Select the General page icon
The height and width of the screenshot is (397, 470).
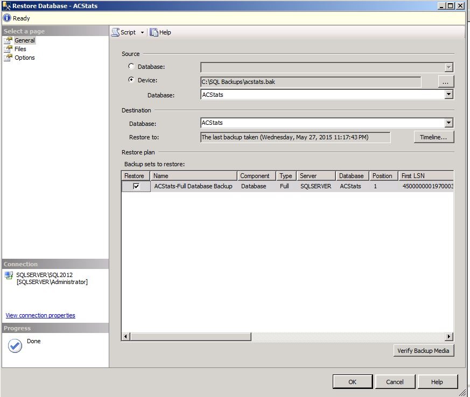tap(8, 40)
